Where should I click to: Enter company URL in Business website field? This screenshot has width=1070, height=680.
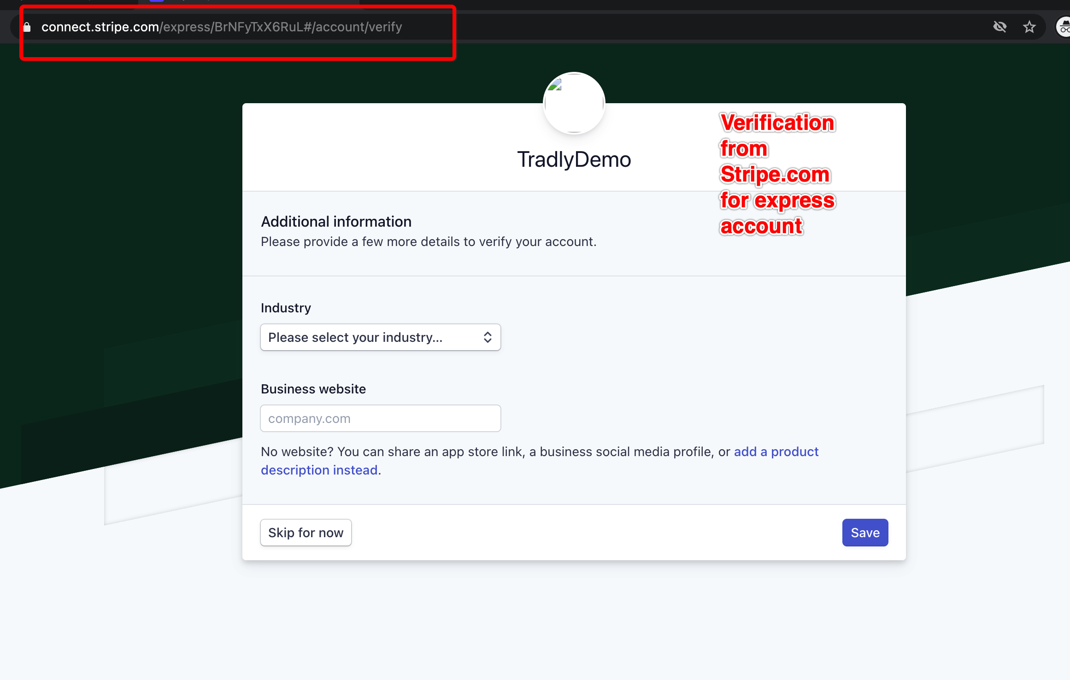(x=381, y=418)
